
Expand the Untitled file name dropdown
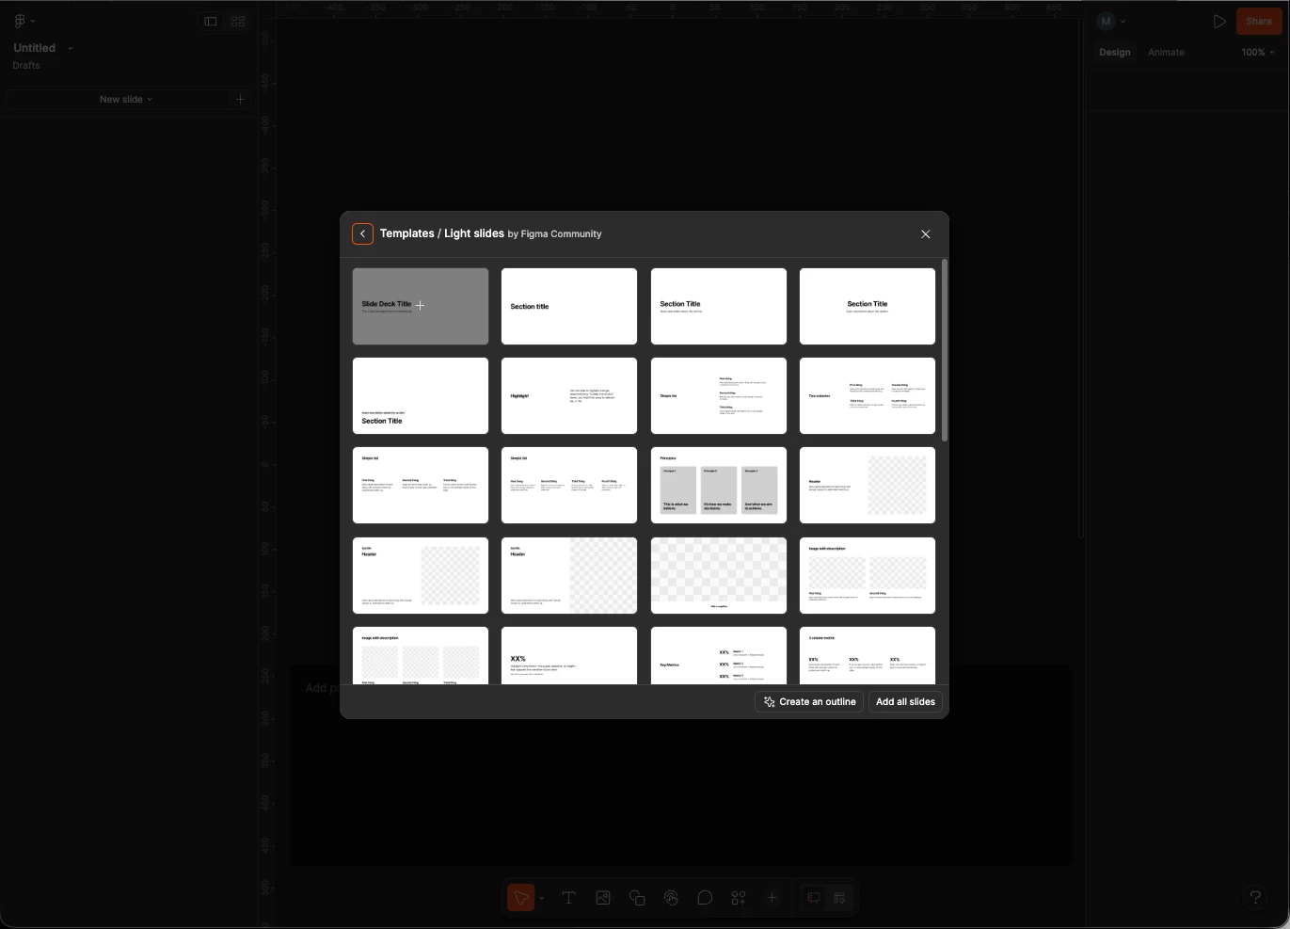[71, 48]
